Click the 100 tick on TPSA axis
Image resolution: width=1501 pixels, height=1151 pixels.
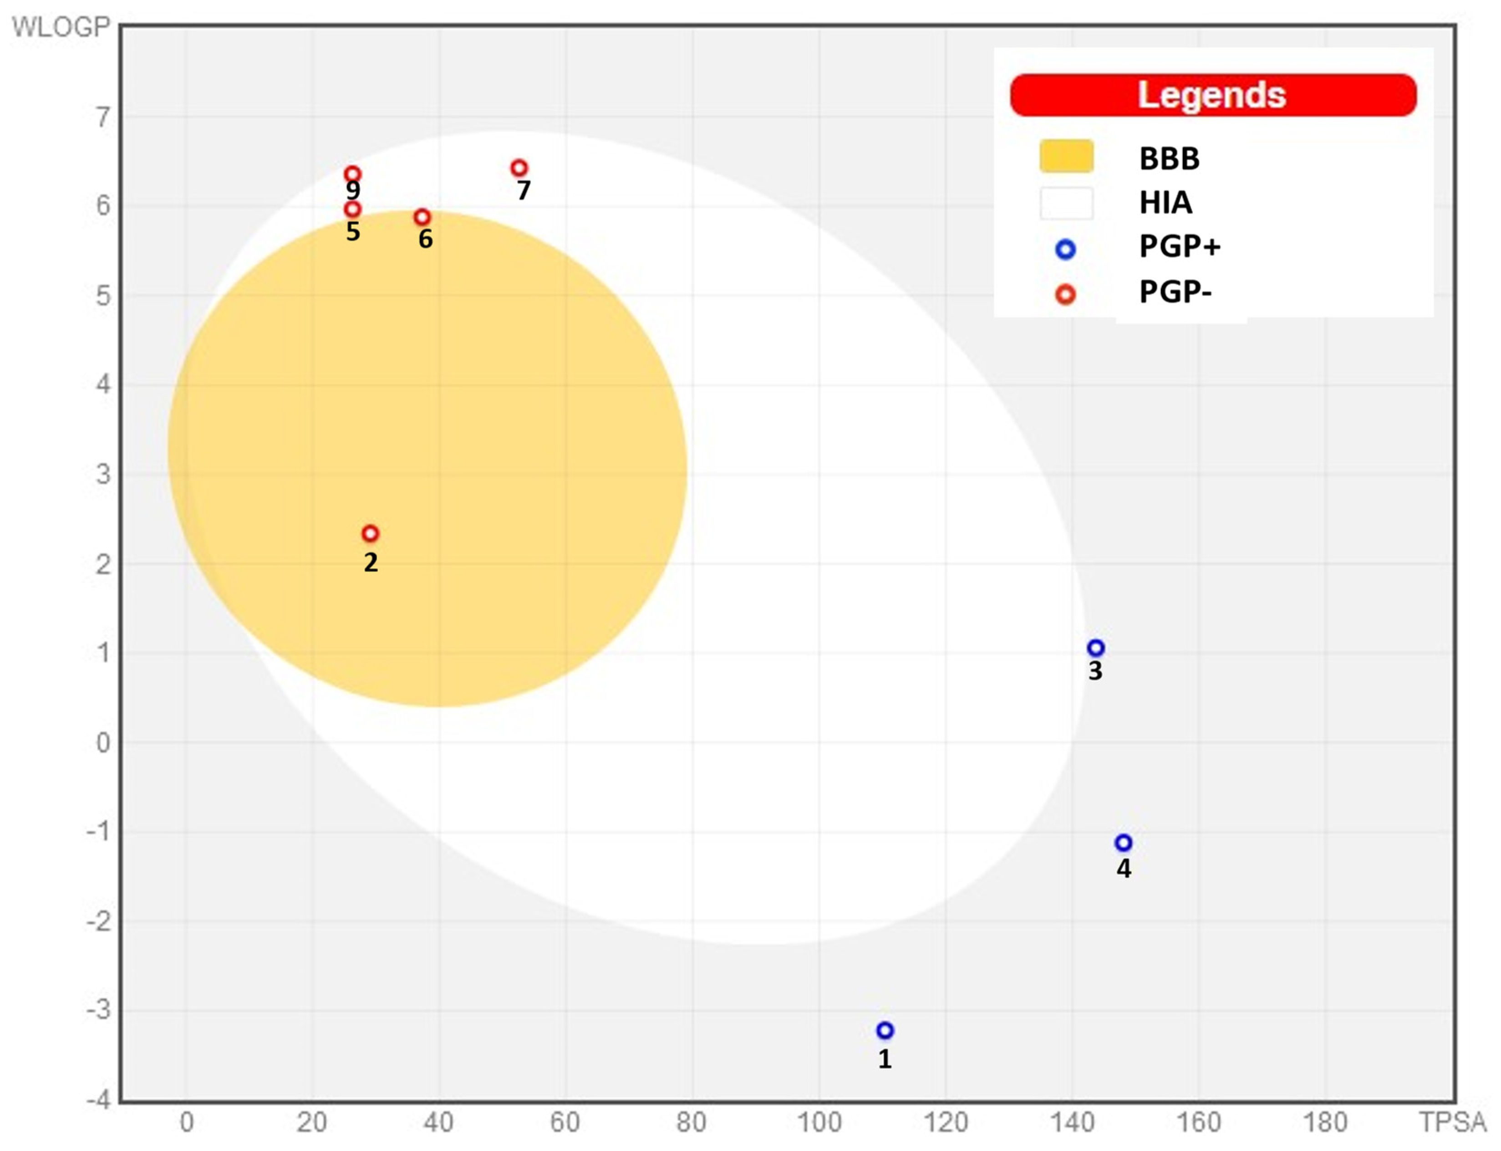[x=819, y=1123]
